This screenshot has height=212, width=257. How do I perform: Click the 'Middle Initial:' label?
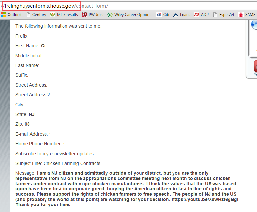tap(29, 56)
